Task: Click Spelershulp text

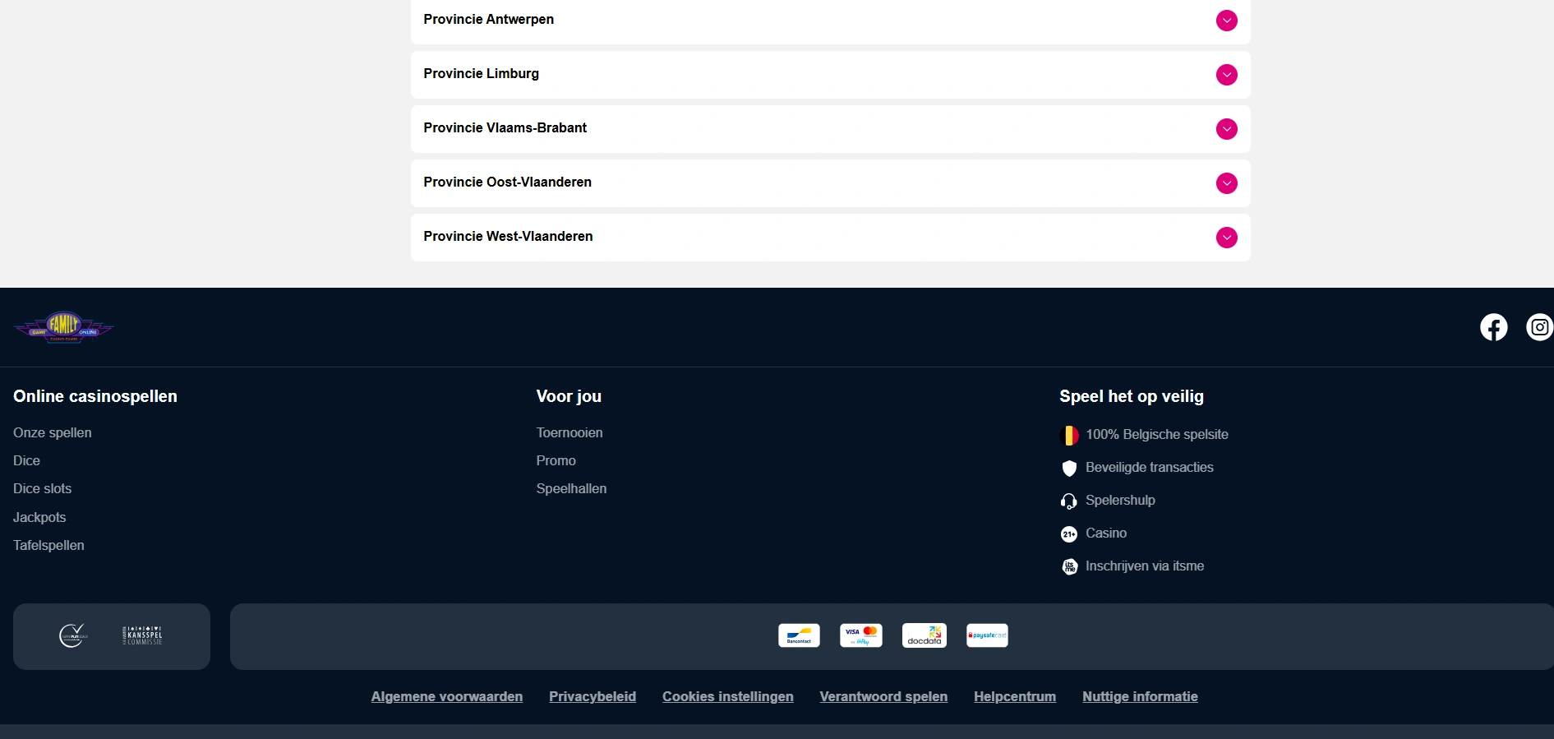Action: pyautogui.click(x=1120, y=500)
